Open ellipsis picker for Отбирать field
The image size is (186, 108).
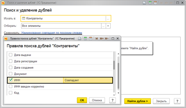click(103, 26)
